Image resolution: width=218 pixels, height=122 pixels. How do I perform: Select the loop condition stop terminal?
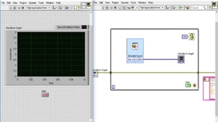click(x=194, y=85)
